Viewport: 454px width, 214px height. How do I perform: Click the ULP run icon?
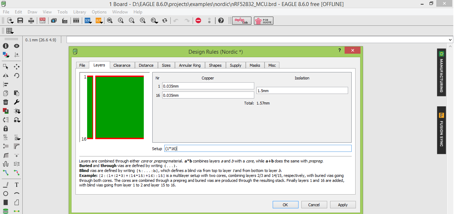pyautogui.click(x=99, y=20)
